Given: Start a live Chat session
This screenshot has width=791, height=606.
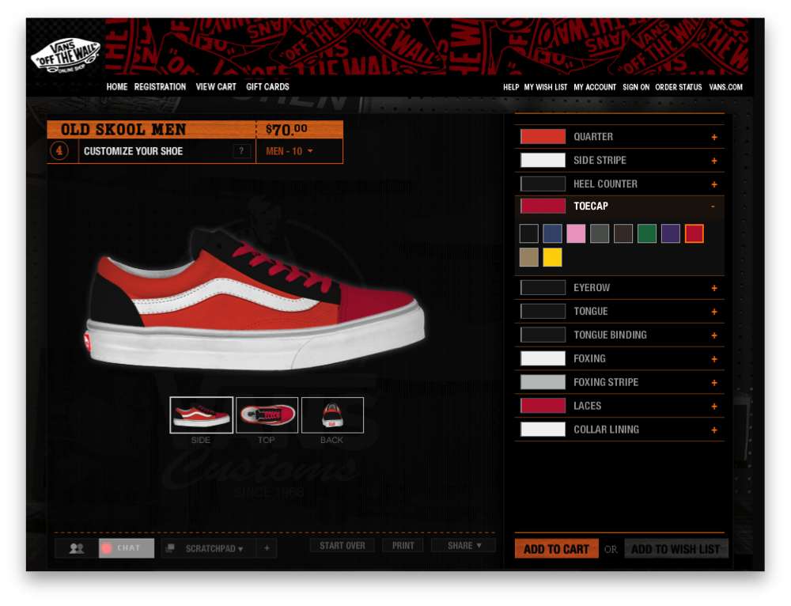Looking at the screenshot, I should coord(127,548).
